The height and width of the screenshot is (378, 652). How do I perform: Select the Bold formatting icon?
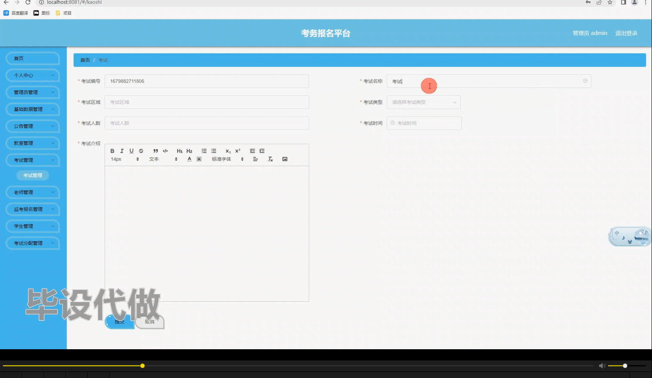pyautogui.click(x=112, y=151)
